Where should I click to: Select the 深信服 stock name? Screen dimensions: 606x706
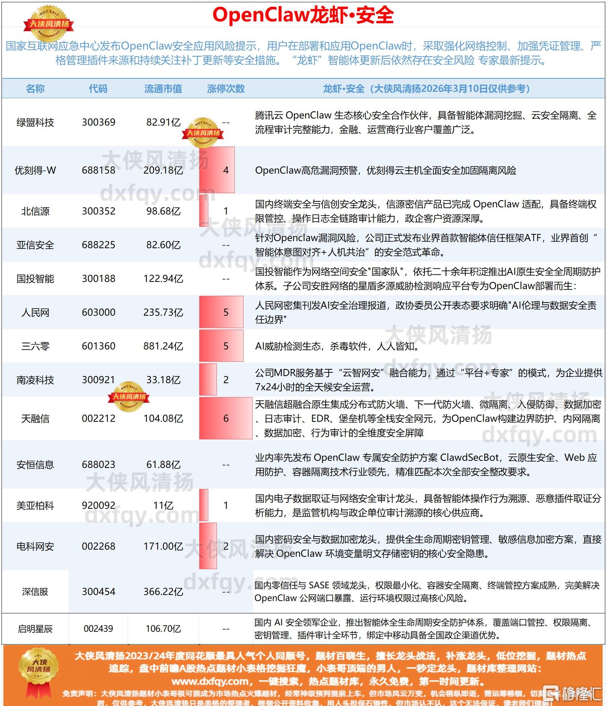[35, 592]
